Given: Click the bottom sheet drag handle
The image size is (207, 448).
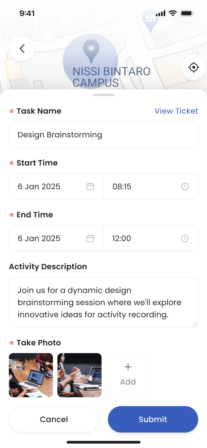Looking at the screenshot, I should click(x=104, y=95).
